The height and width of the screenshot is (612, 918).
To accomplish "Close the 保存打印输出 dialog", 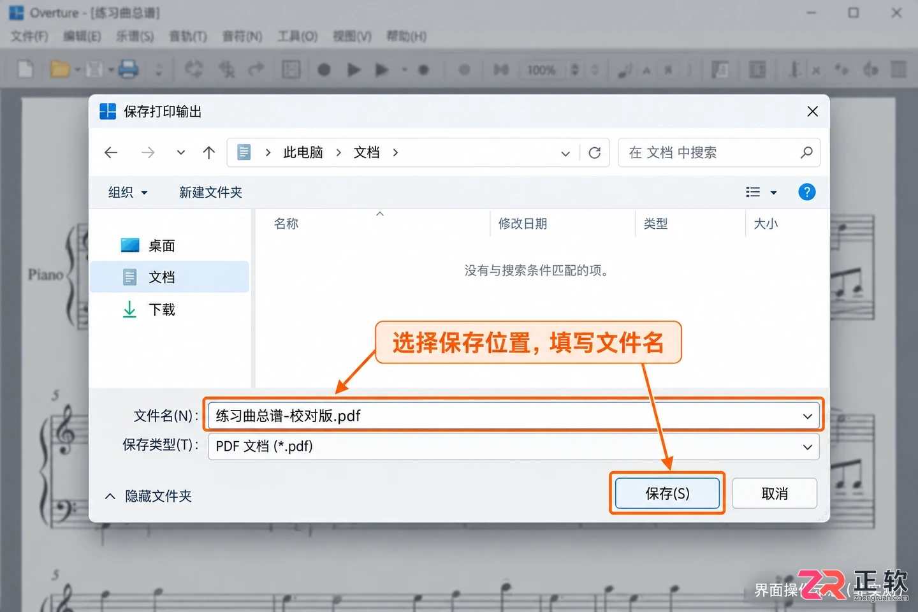I will click(x=812, y=112).
